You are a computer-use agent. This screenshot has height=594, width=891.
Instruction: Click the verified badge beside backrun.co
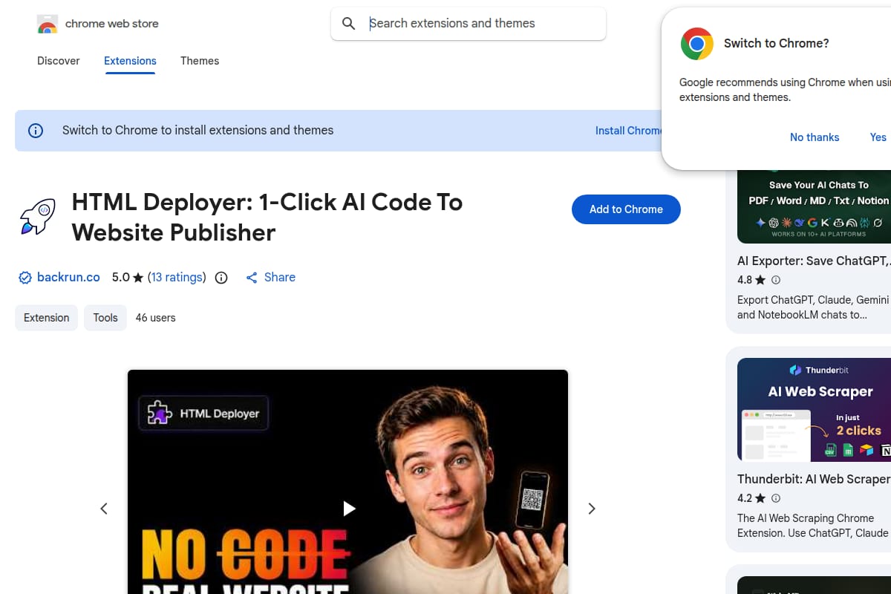coord(25,278)
